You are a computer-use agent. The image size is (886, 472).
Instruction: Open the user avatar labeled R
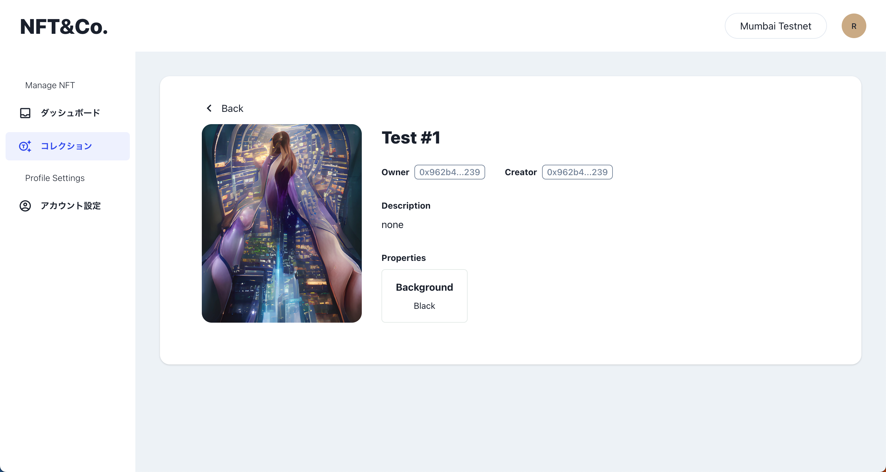point(853,26)
